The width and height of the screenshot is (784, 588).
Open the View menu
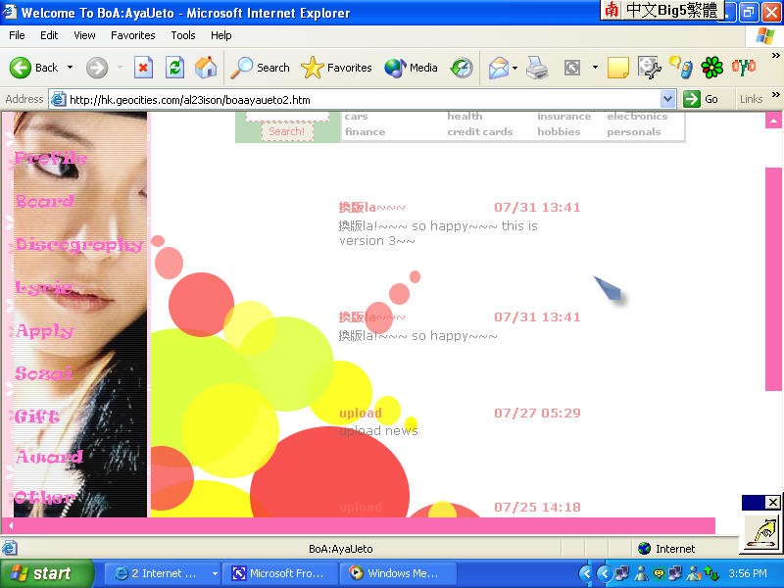pos(84,35)
